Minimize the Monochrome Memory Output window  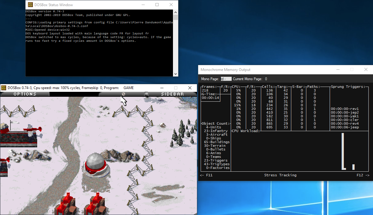pos(338,70)
